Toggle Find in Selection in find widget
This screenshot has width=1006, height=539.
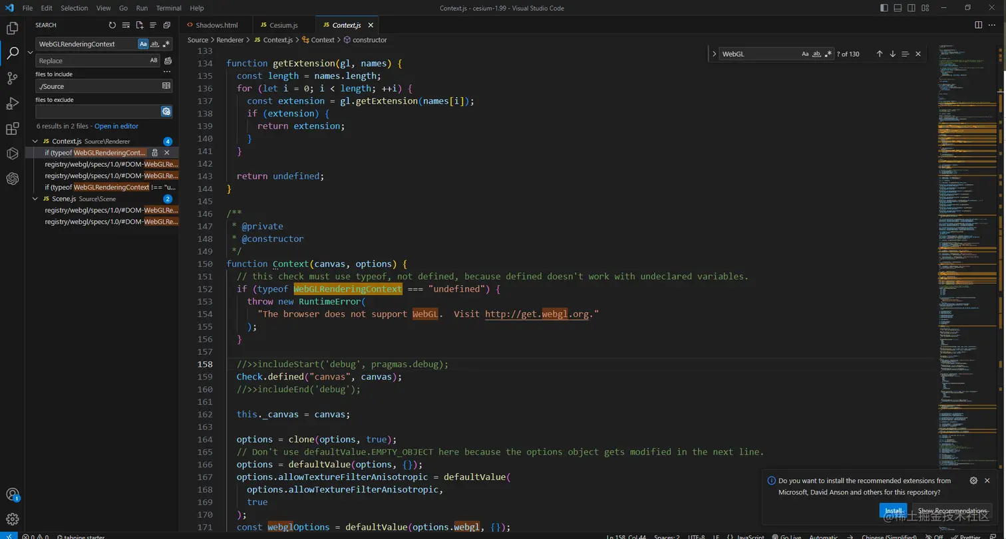tap(905, 54)
